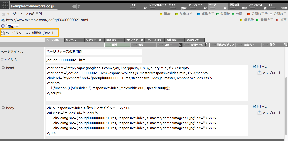This screenshot has height=141, width=288.
Task: Click the 作業コピー legend square
Action: click(177, 14)
